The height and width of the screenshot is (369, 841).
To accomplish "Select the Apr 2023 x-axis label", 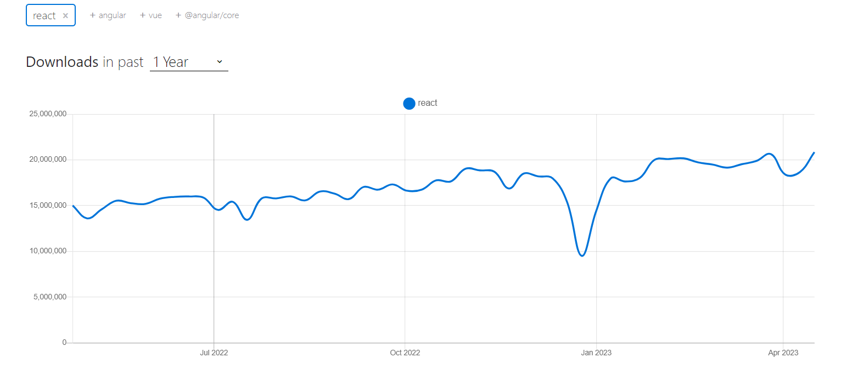I will 783,353.
